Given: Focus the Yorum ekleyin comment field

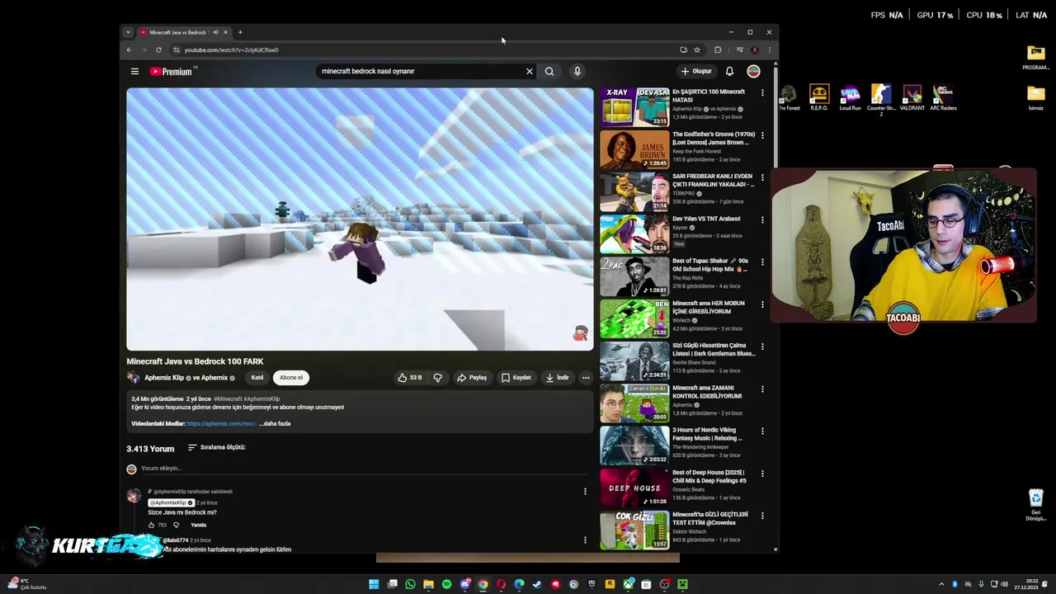Looking at the screenshot, I should point(363,469).
